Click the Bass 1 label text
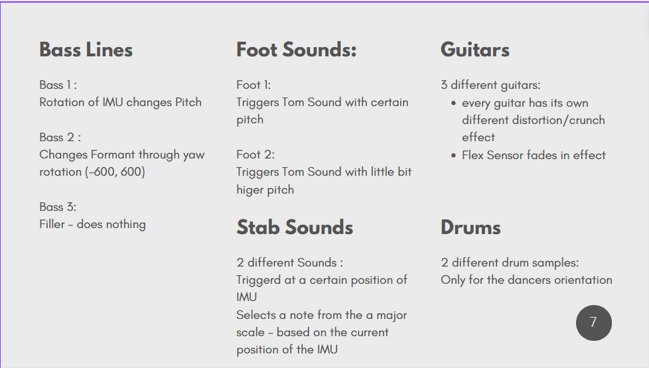This screenshot has width=649, height=368. pyautogui.click(x=58, y=85)
